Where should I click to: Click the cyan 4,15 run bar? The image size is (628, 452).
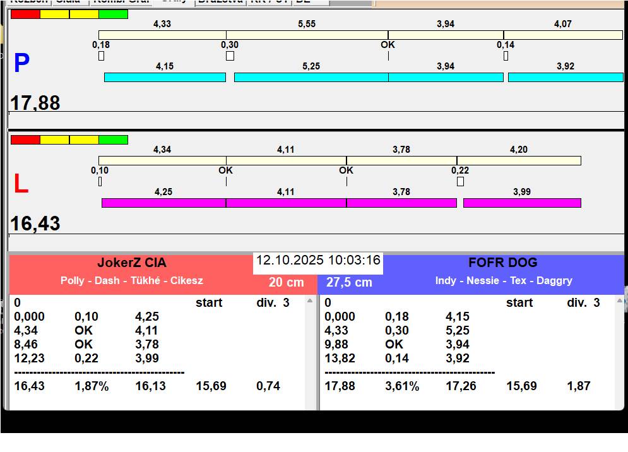(165, 77)
